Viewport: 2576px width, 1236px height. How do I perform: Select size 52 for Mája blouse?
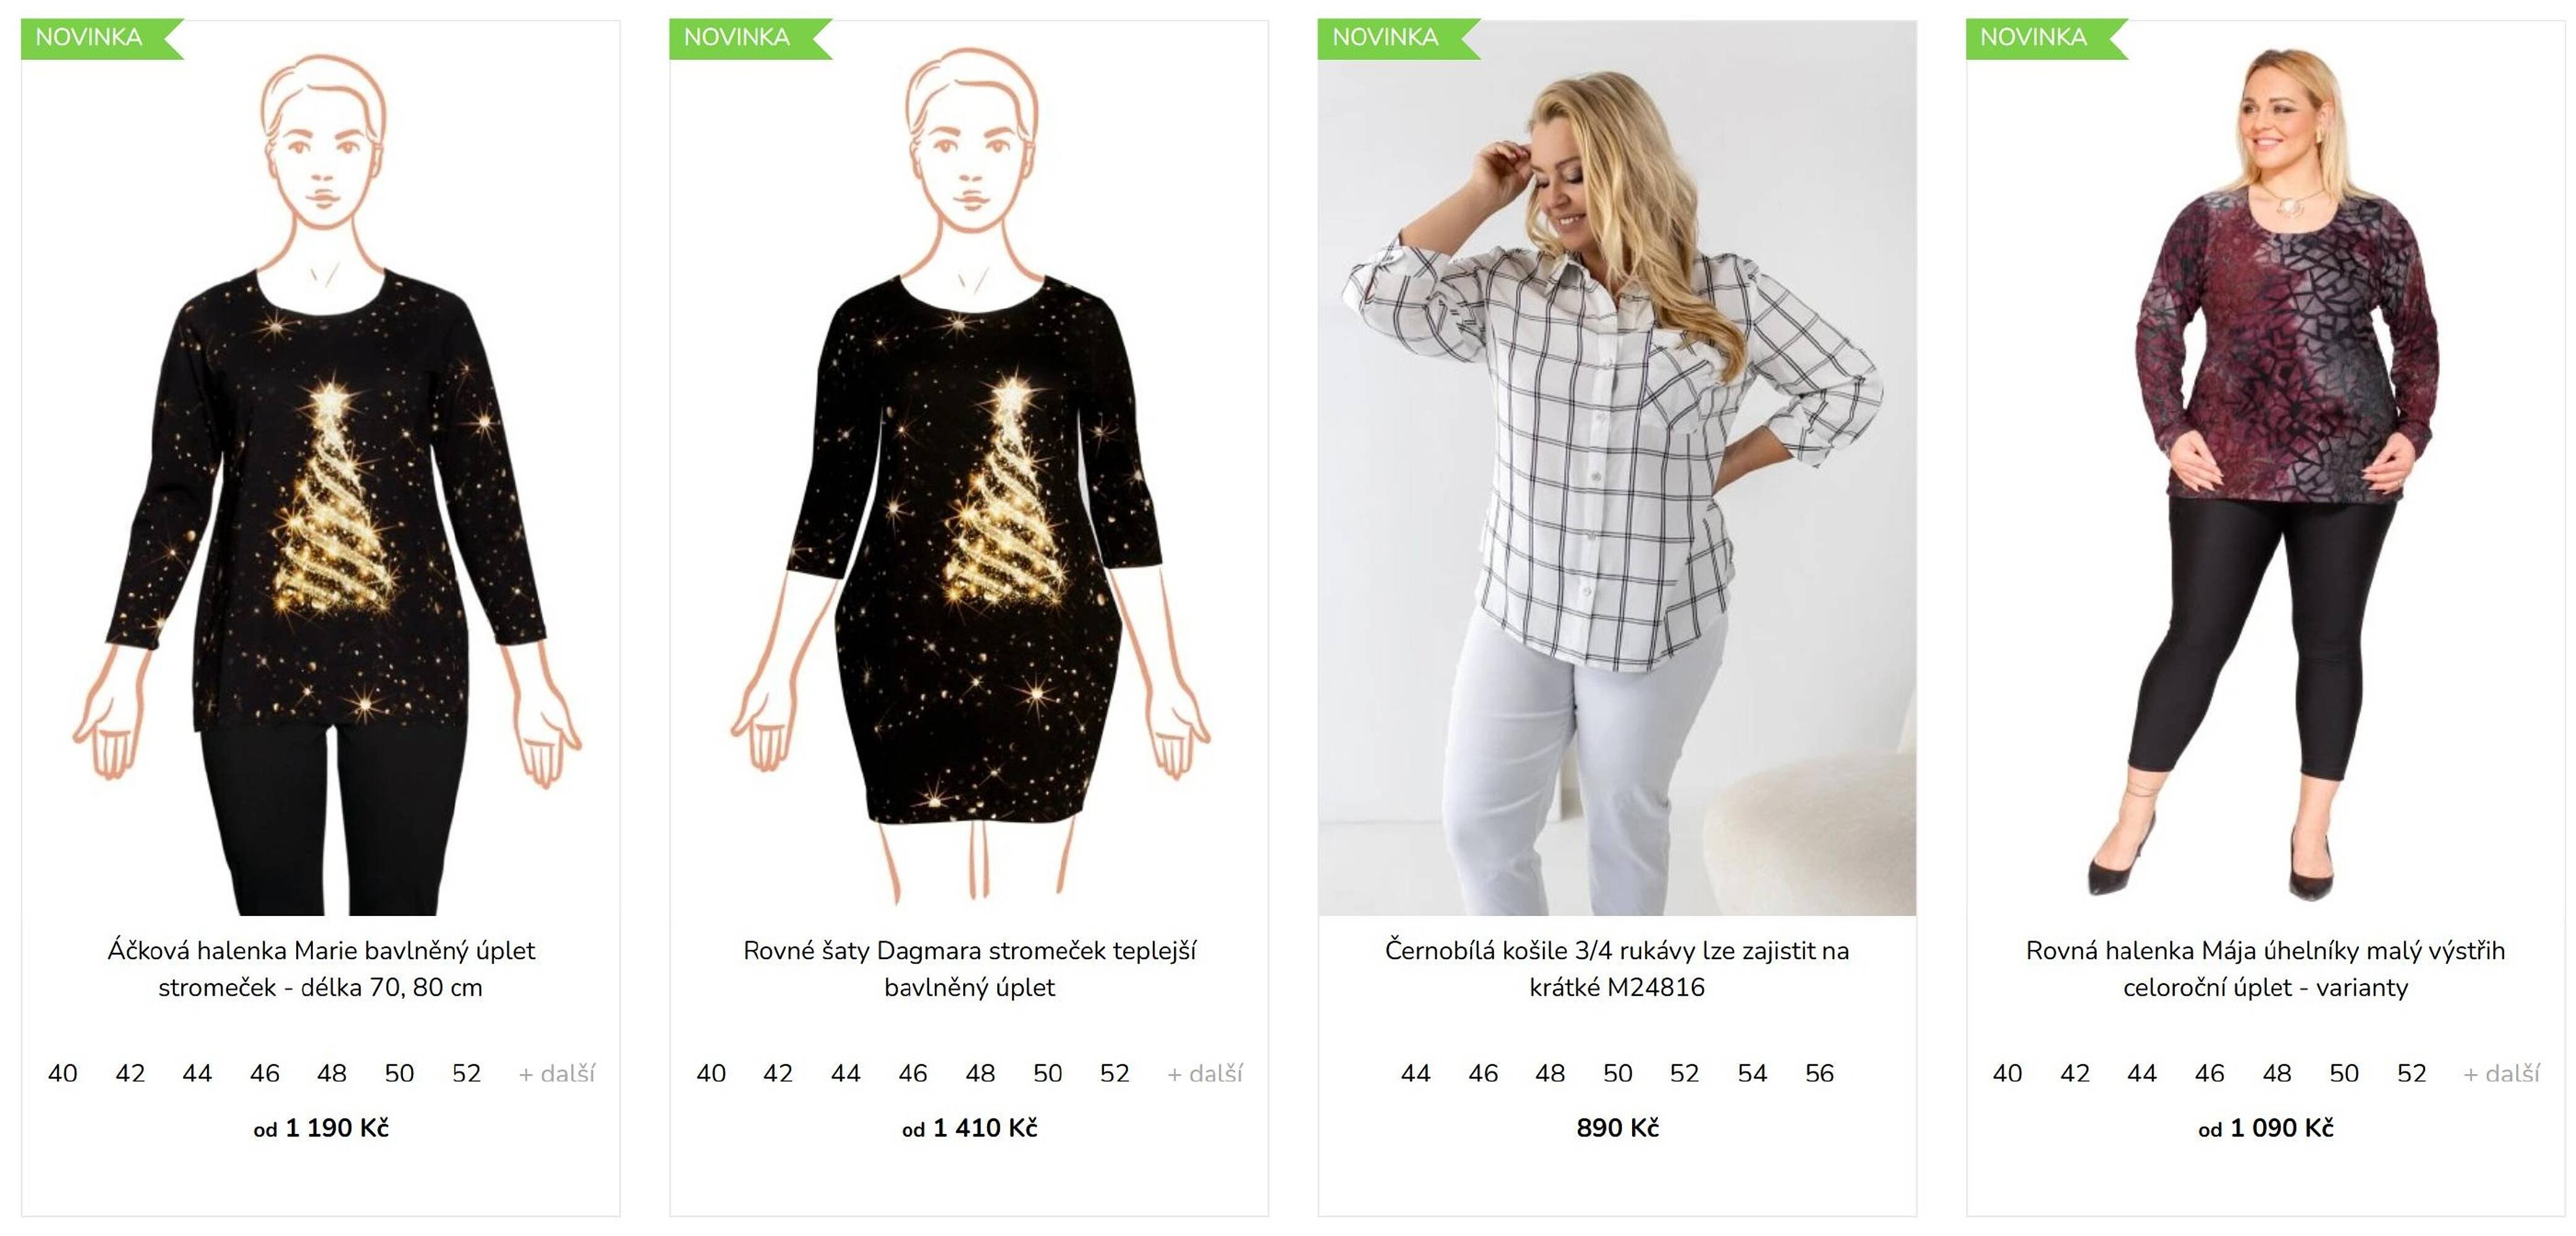(2411, 1074)
